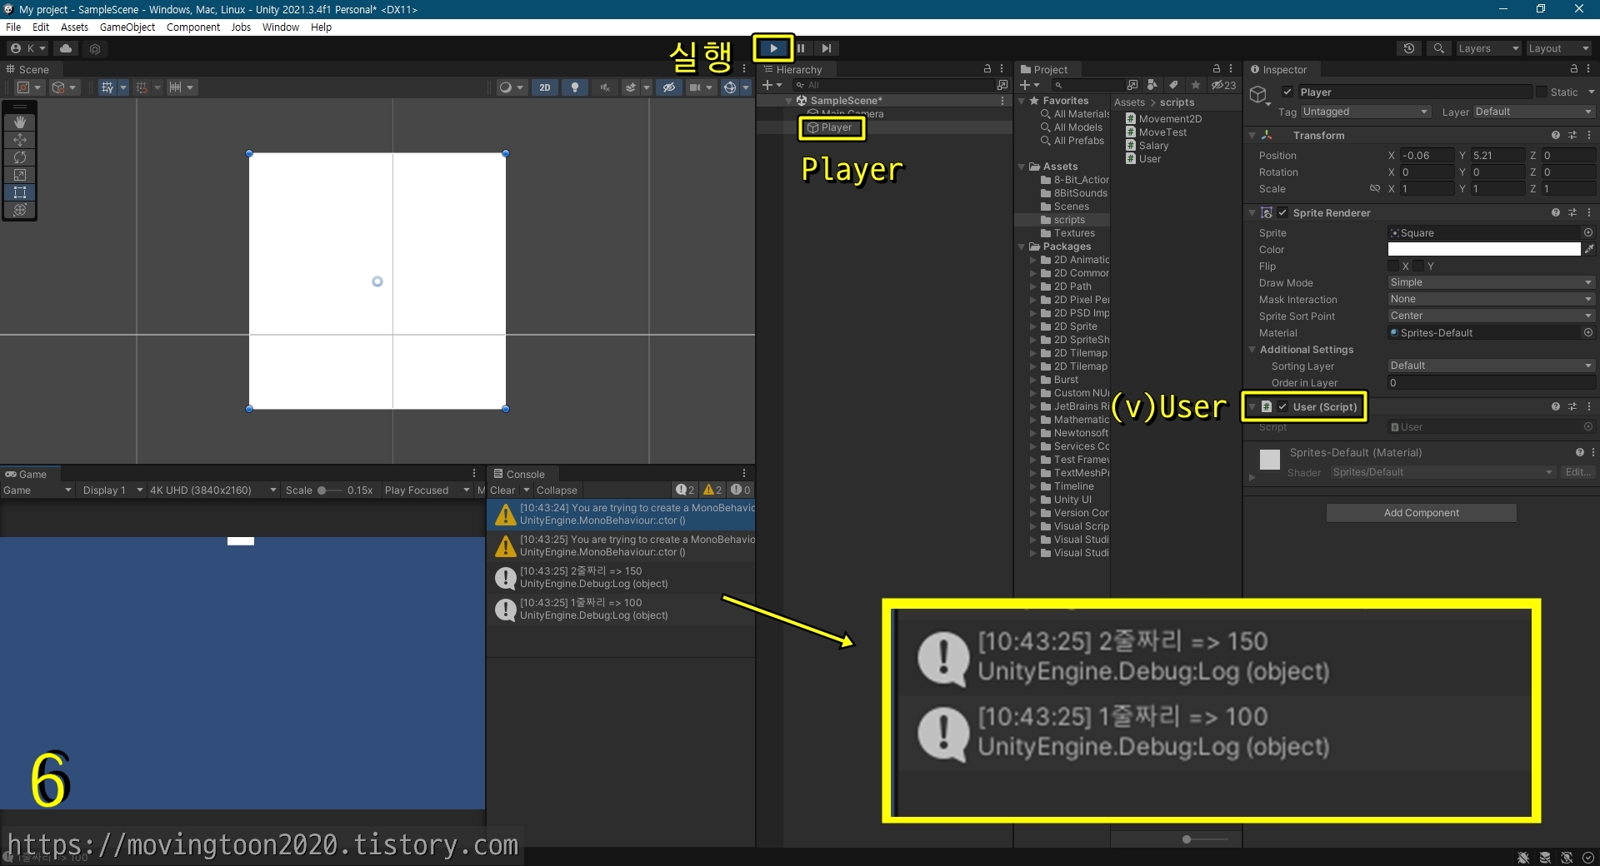Open the File menu
The image size is (1600, 866).
(x=13, y=27)
